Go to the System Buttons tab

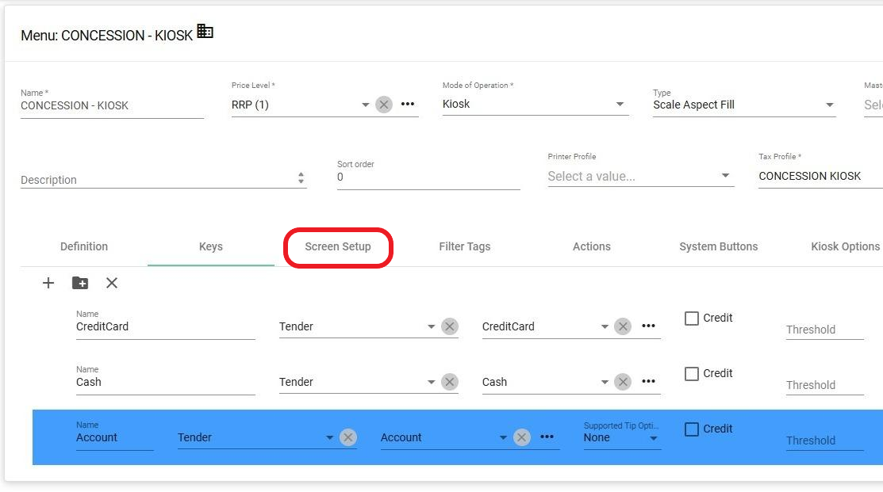718,246
